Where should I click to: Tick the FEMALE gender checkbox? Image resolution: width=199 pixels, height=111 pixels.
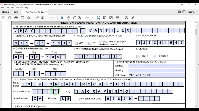tap(155, 56)
